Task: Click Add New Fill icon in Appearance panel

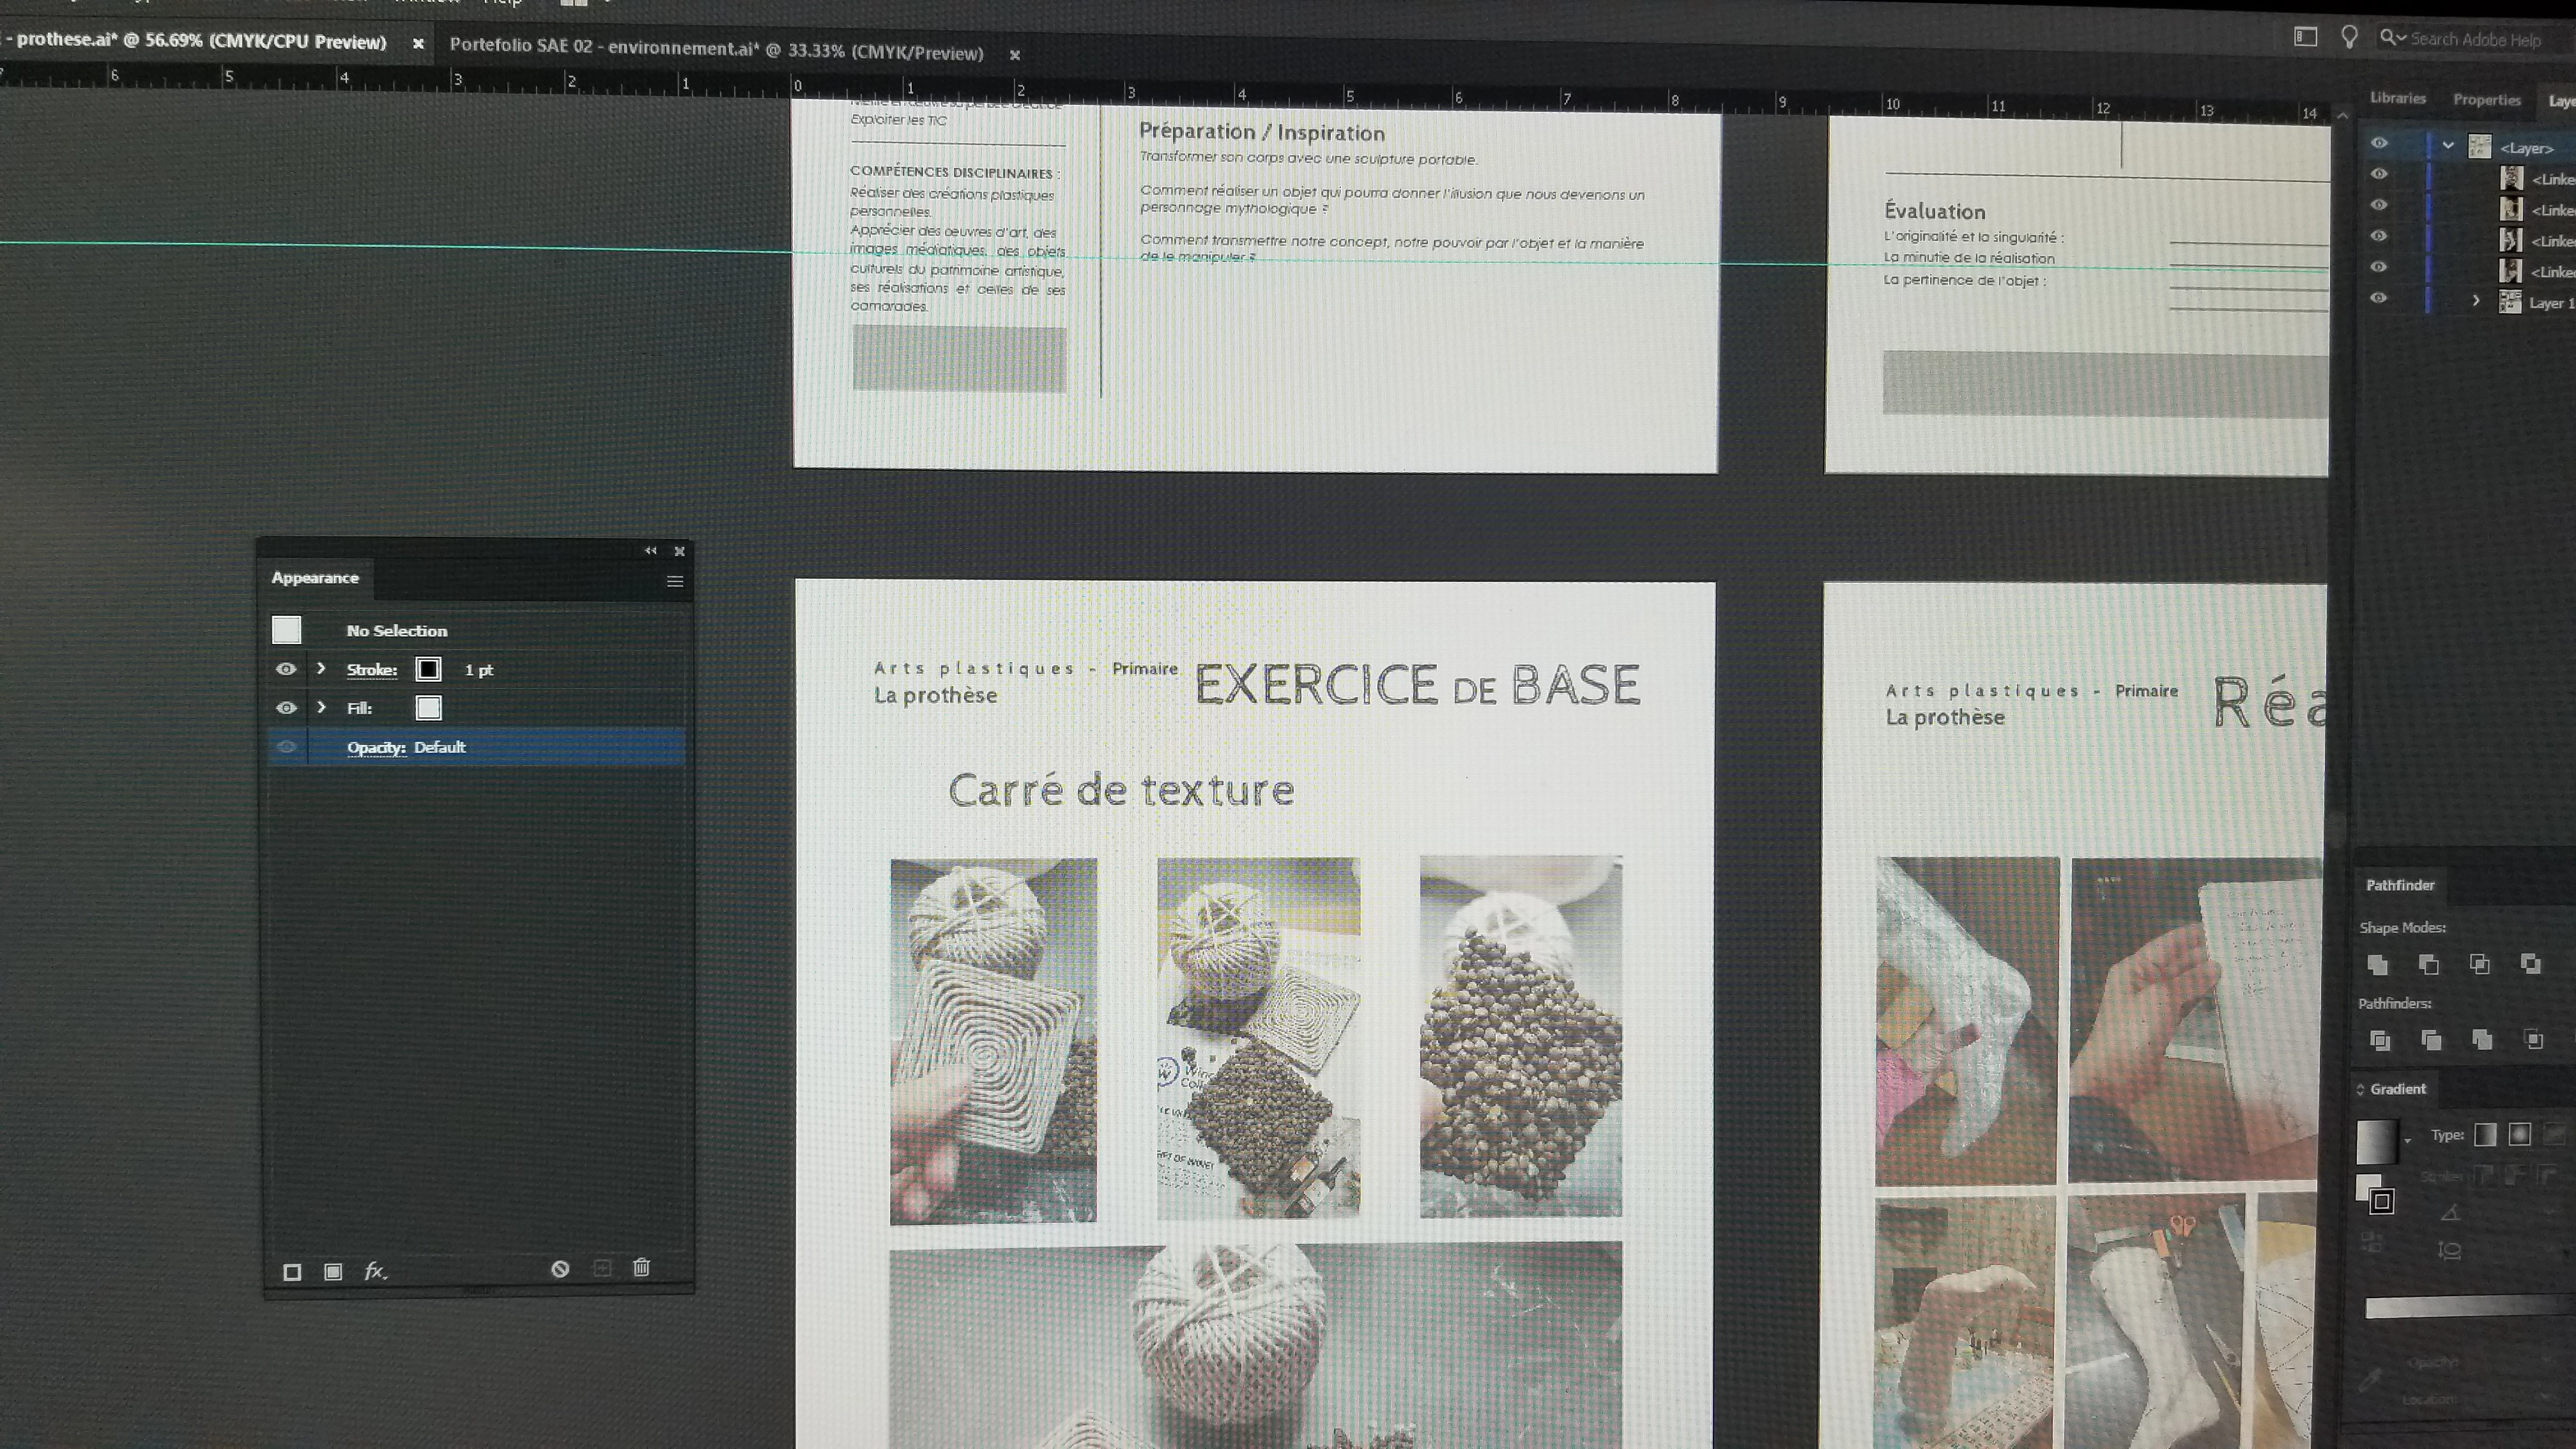Action: 333,1272
